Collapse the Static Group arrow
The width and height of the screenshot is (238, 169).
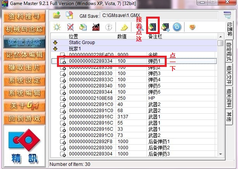(55, 43)
